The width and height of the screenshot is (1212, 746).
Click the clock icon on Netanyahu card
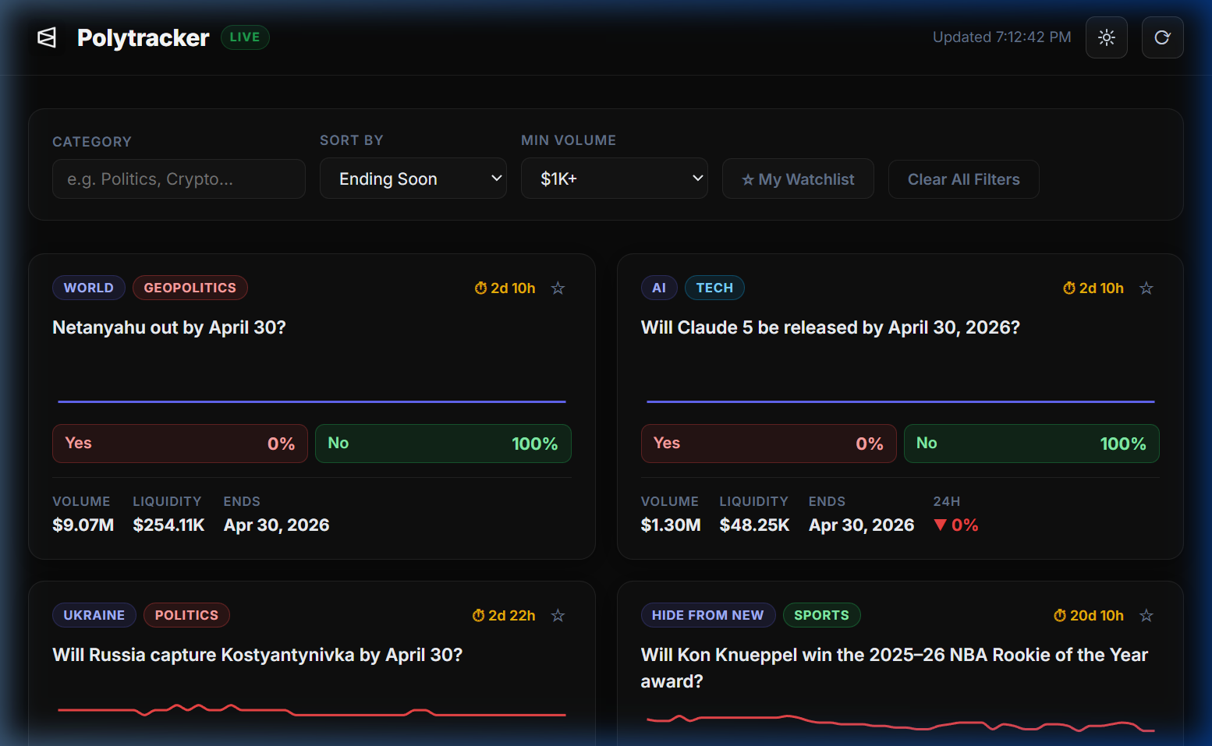[x=480, y=288]
